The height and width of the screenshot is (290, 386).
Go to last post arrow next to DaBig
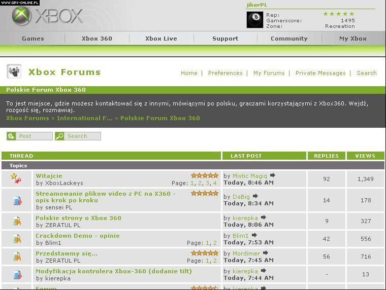tap(255, 196)
